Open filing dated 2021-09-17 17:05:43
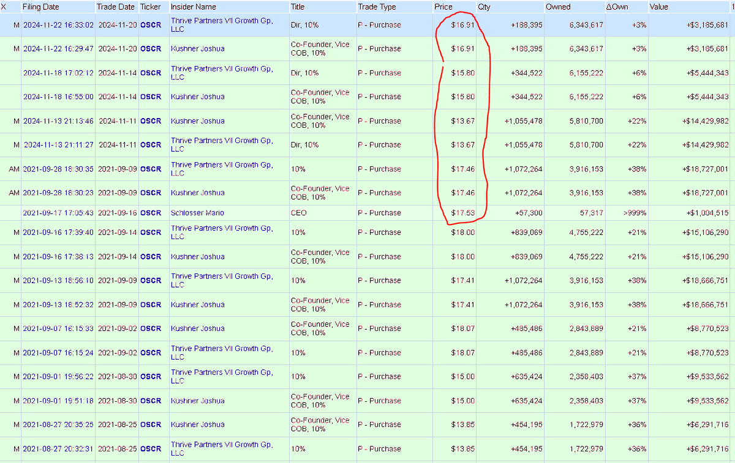735x463 pixels. [x=58, y=213]
